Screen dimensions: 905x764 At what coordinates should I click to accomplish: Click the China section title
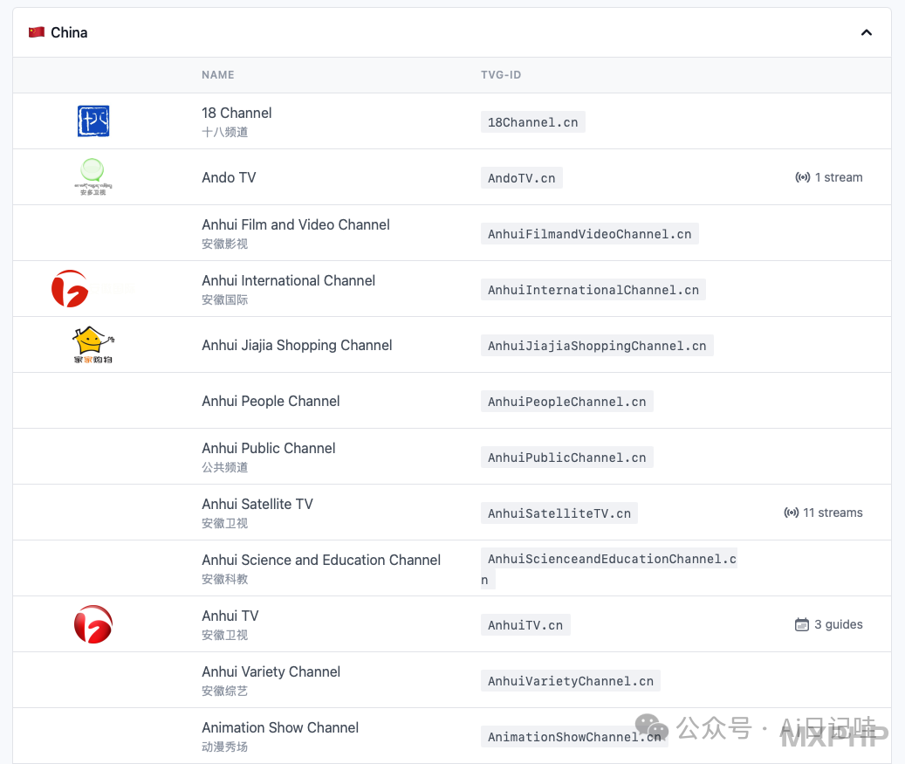click(69, 32)
